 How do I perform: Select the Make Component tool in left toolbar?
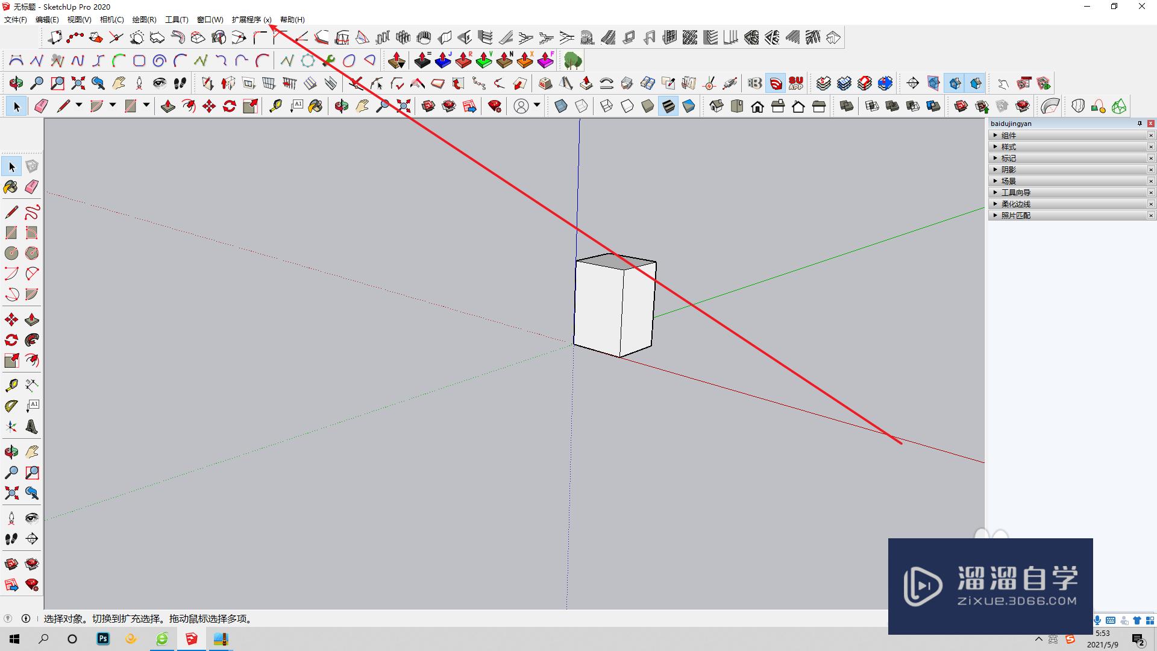pos(32,166)
